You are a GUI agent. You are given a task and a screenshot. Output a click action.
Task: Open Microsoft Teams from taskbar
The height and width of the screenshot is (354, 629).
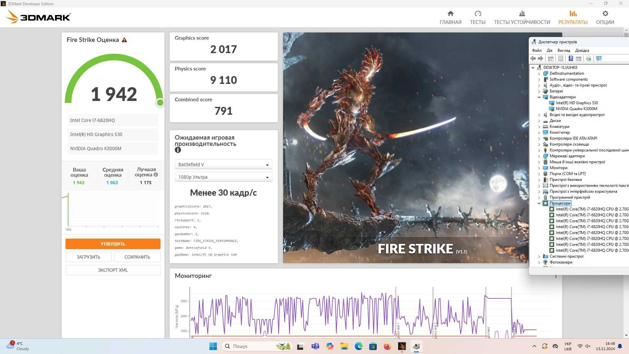(x=315, y=346)
